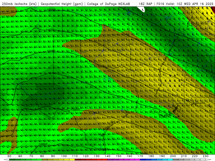Image resolution: width=215 pixels, height=161 pixels.
Task: Click the right arrow end of color bar
Action: (x=209, y=159)
